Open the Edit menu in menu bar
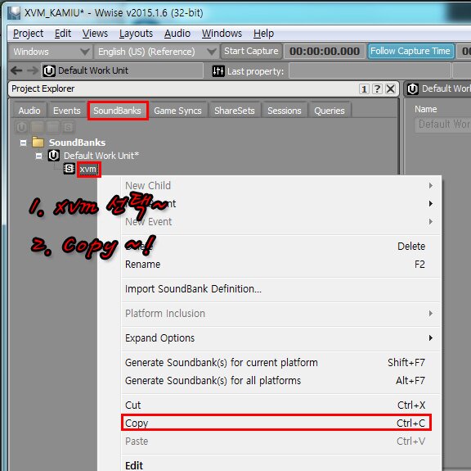This screenshot has width=471, height=471. (63, 34)
